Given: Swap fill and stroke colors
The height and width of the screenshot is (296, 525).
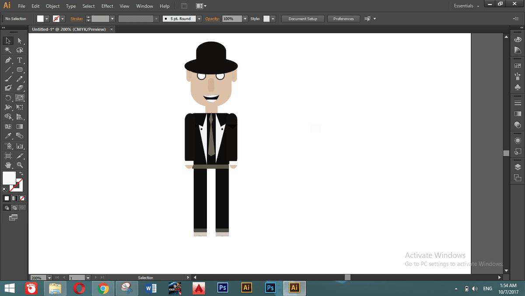Looking at the screenshot, I should (x=21, y=174).
